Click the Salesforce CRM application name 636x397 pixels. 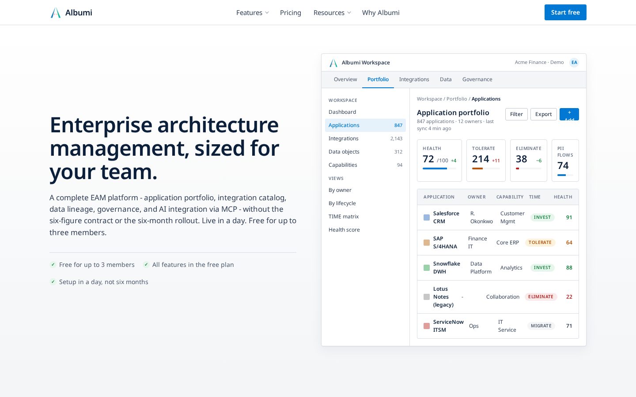pyautogui.click(x=446, y=217)
